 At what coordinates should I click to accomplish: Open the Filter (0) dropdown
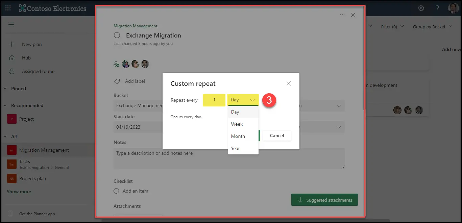tap(392, 27)
